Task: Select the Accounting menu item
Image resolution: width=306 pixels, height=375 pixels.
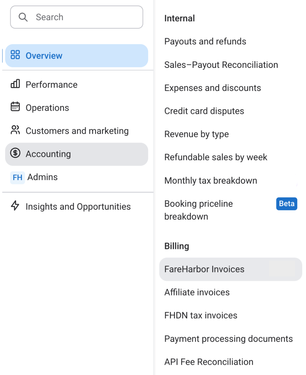Action: pos(77,154)
